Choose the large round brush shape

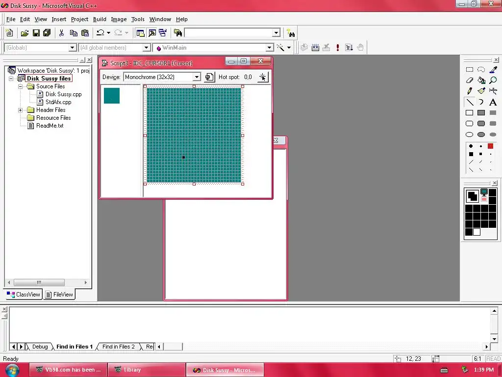point(471,146)
